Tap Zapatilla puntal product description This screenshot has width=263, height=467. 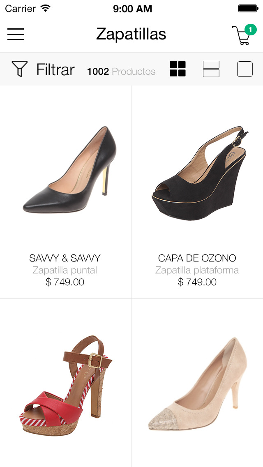point(65,270)
